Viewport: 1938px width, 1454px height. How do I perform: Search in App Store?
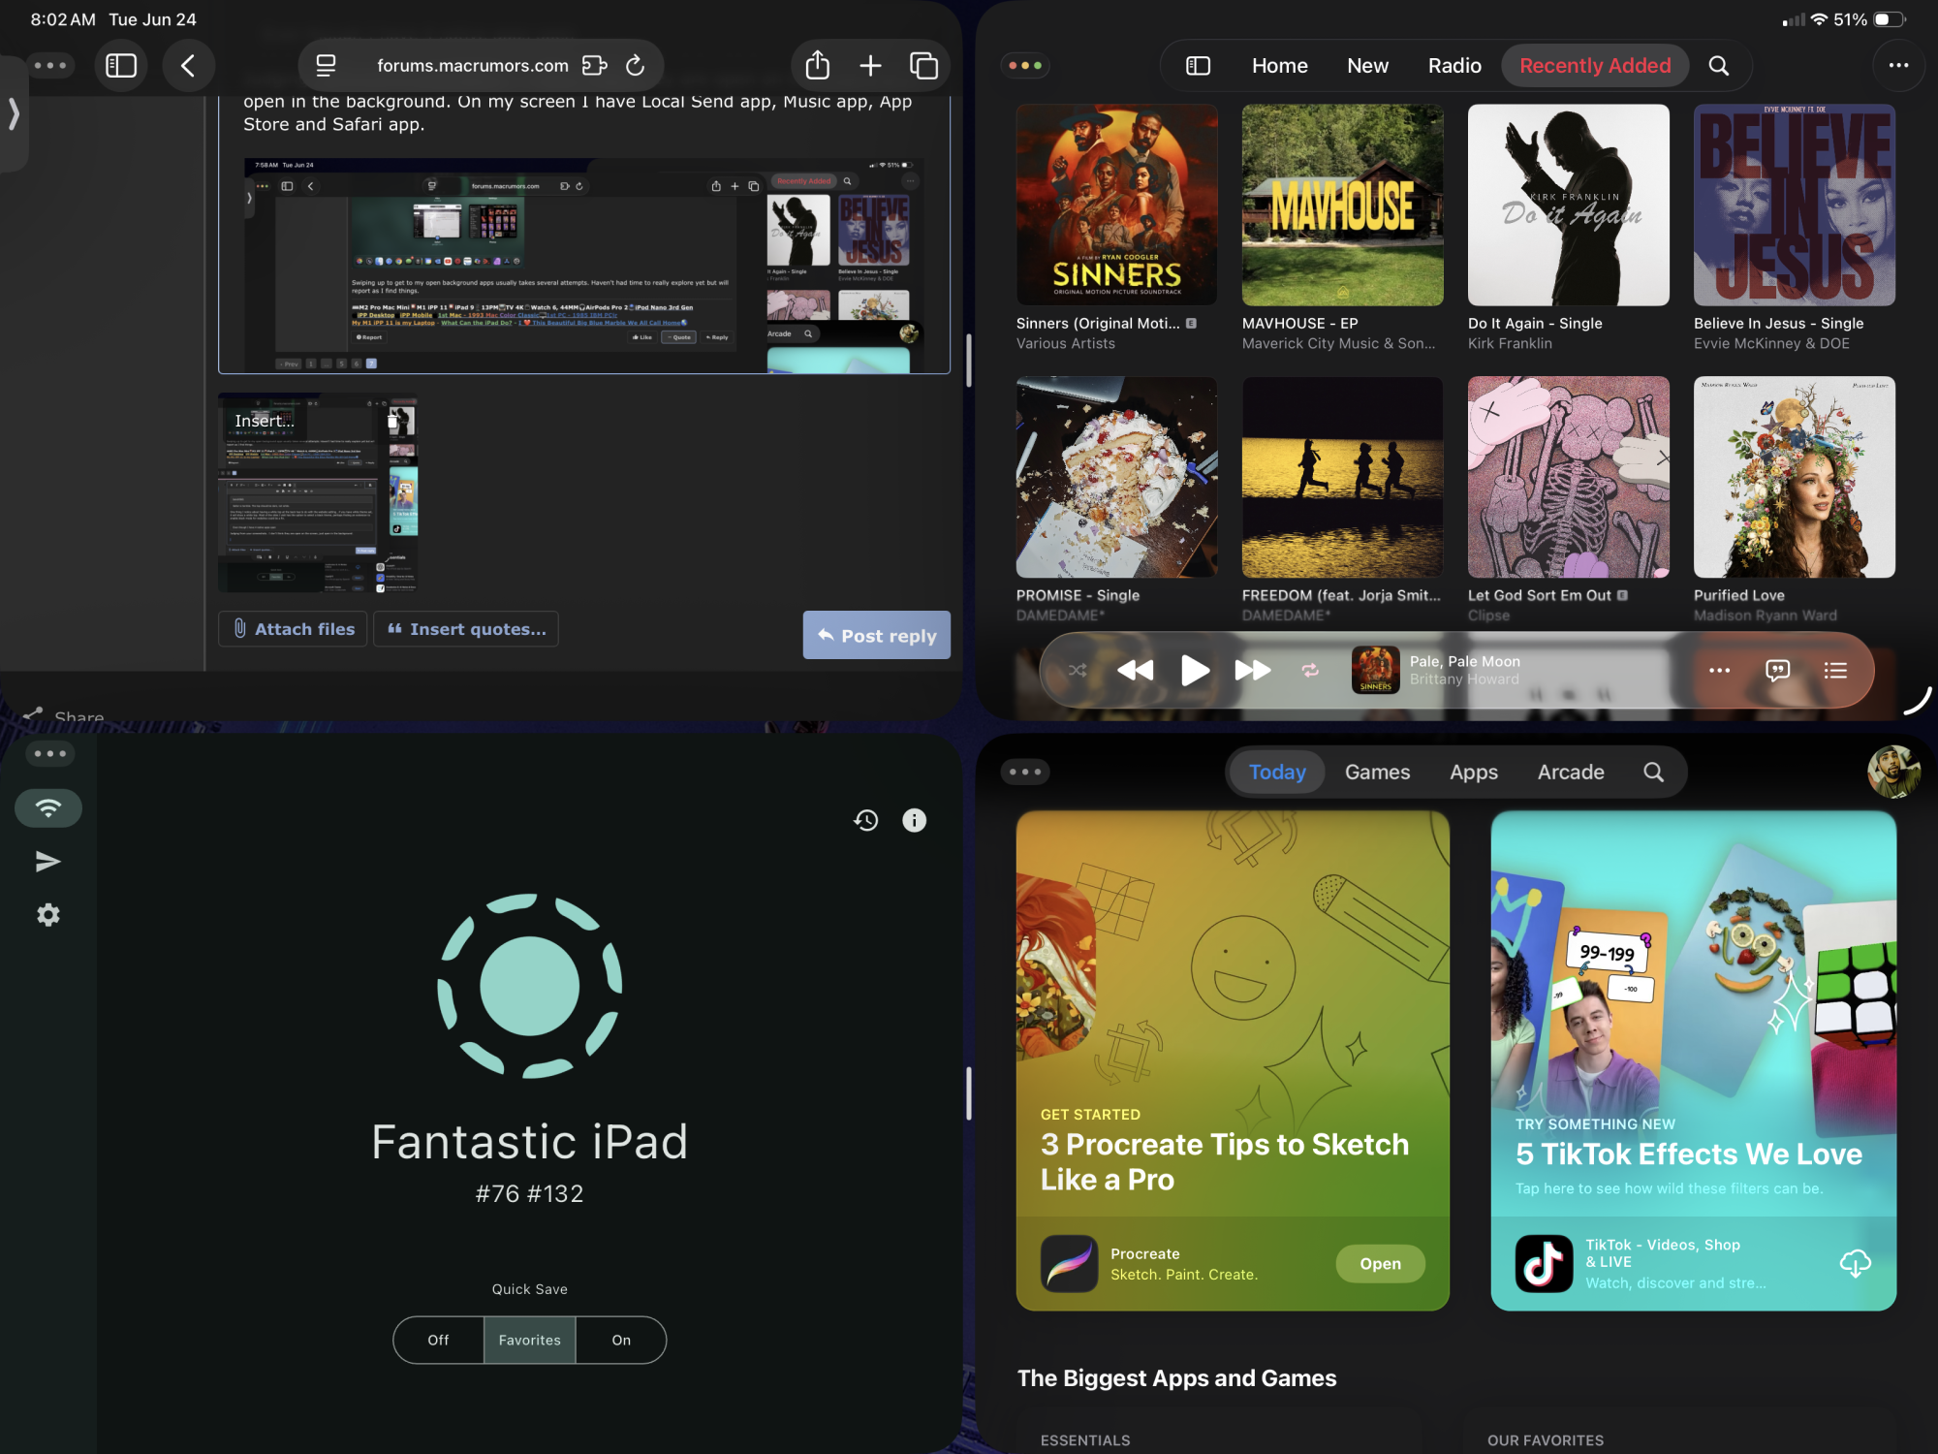[1654, 773]
